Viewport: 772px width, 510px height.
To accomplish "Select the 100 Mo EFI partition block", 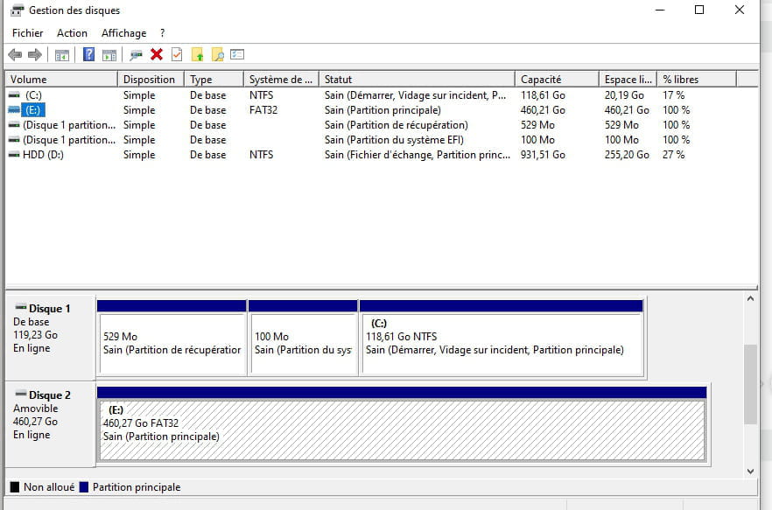I will tap(303, 339).
